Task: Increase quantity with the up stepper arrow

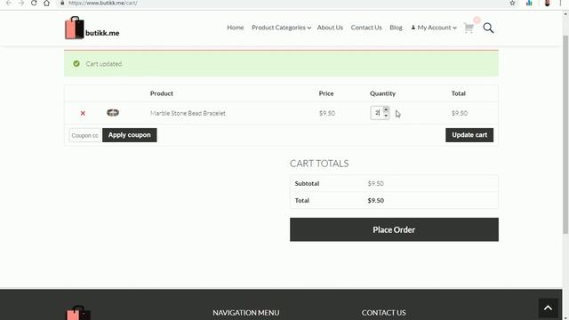Action: tap(386, 109)
